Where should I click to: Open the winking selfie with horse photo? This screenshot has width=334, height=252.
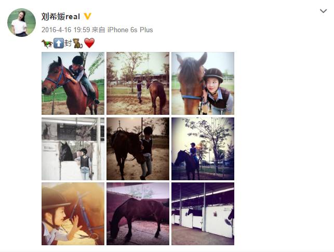point(203,83)
